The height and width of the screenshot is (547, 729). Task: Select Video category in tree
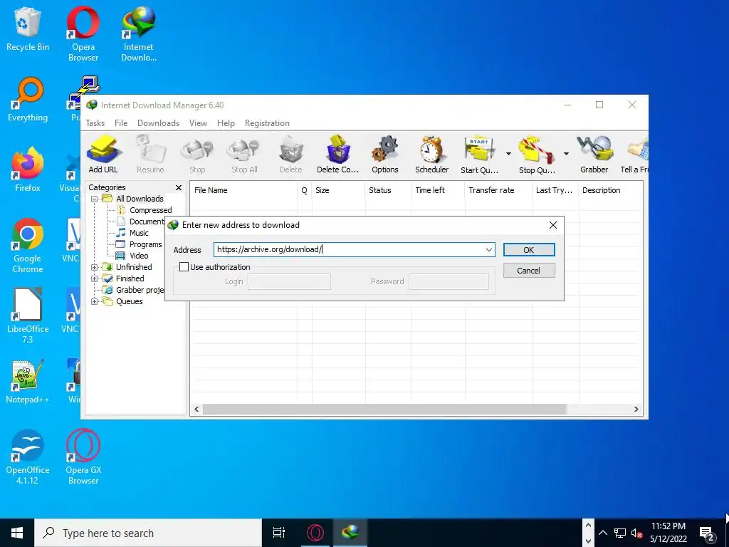point(139,256)
